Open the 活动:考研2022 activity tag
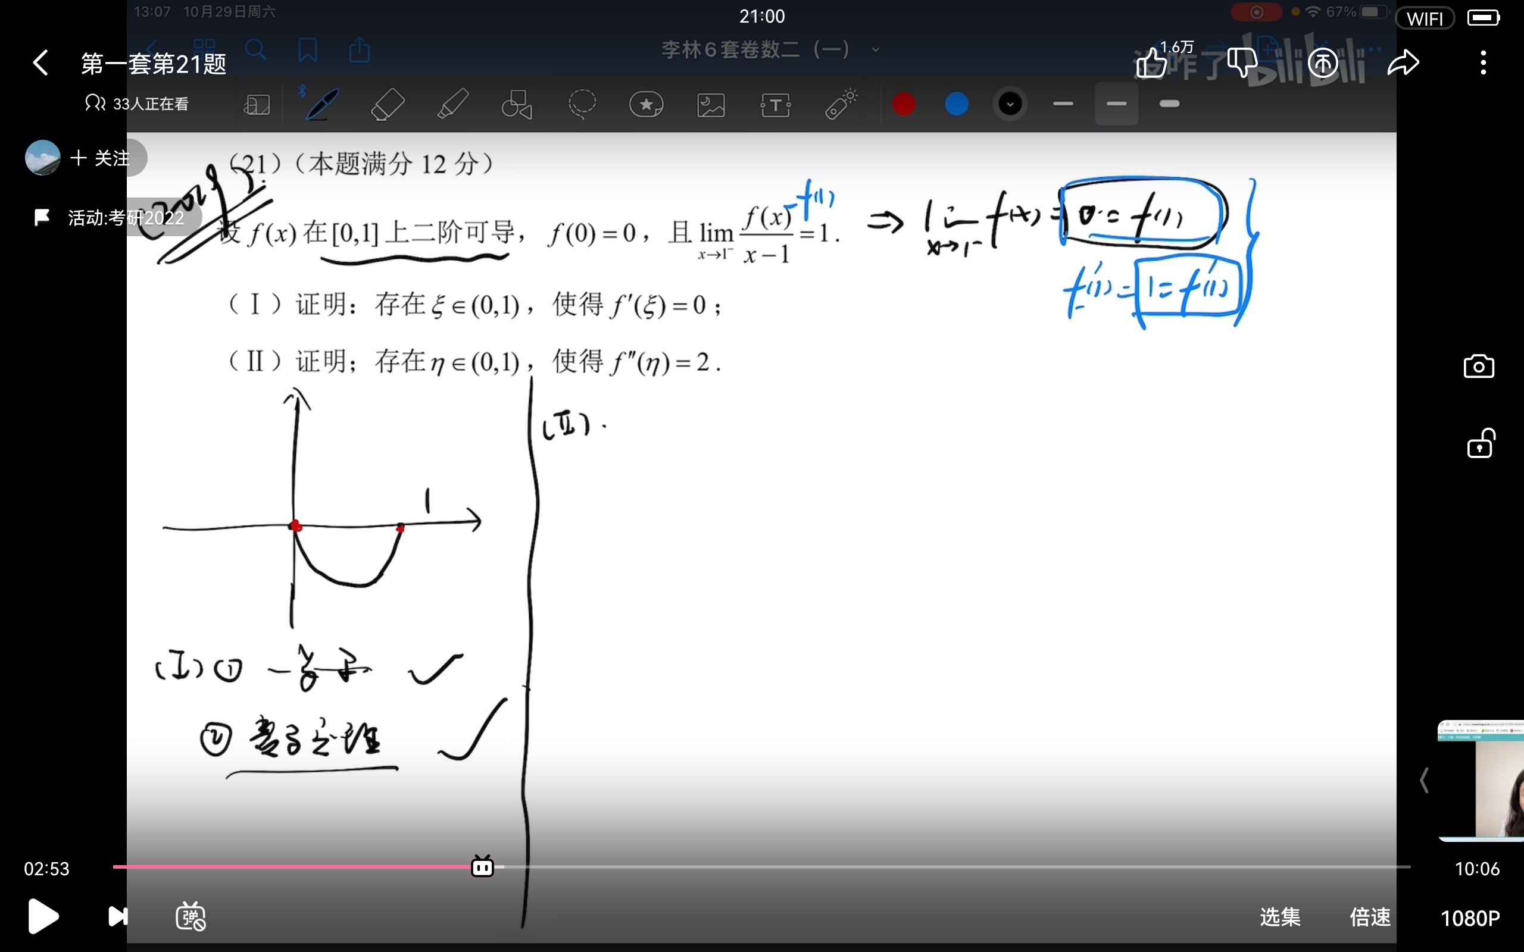1524x952 pixels. [x=113, y=218]
